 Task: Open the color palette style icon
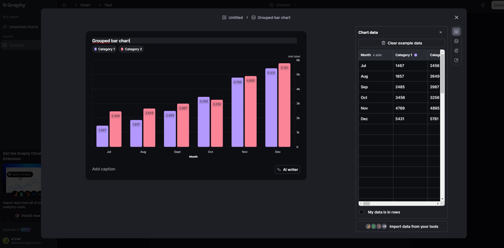456,51
